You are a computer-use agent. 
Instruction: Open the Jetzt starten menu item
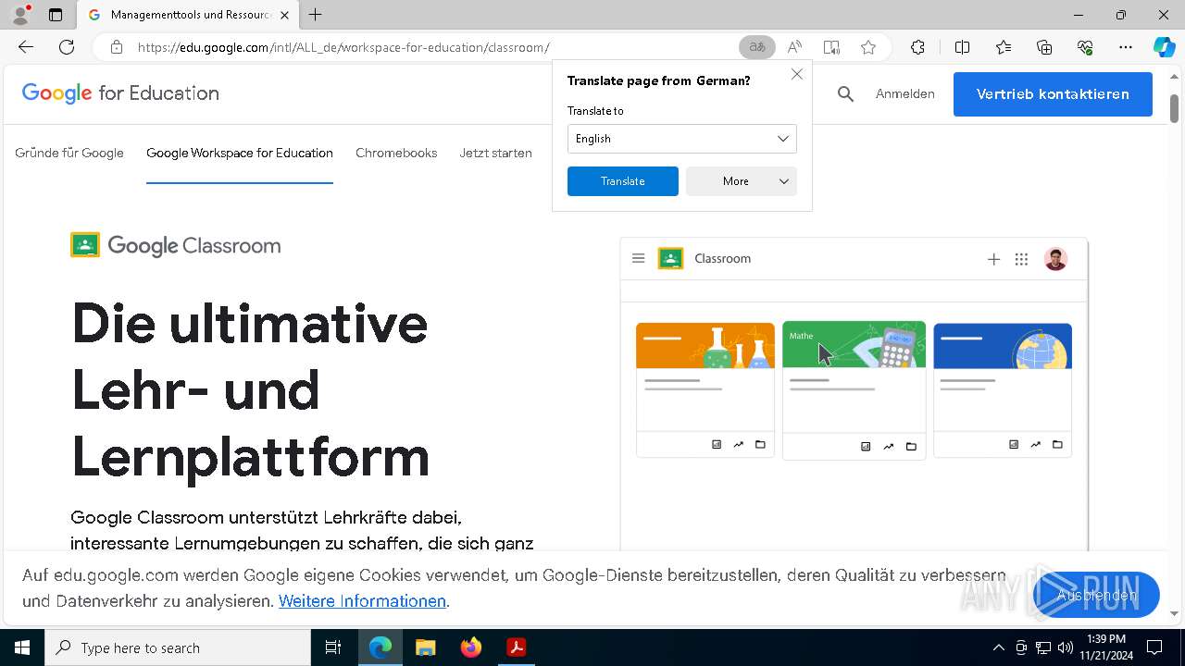[495, 153]
